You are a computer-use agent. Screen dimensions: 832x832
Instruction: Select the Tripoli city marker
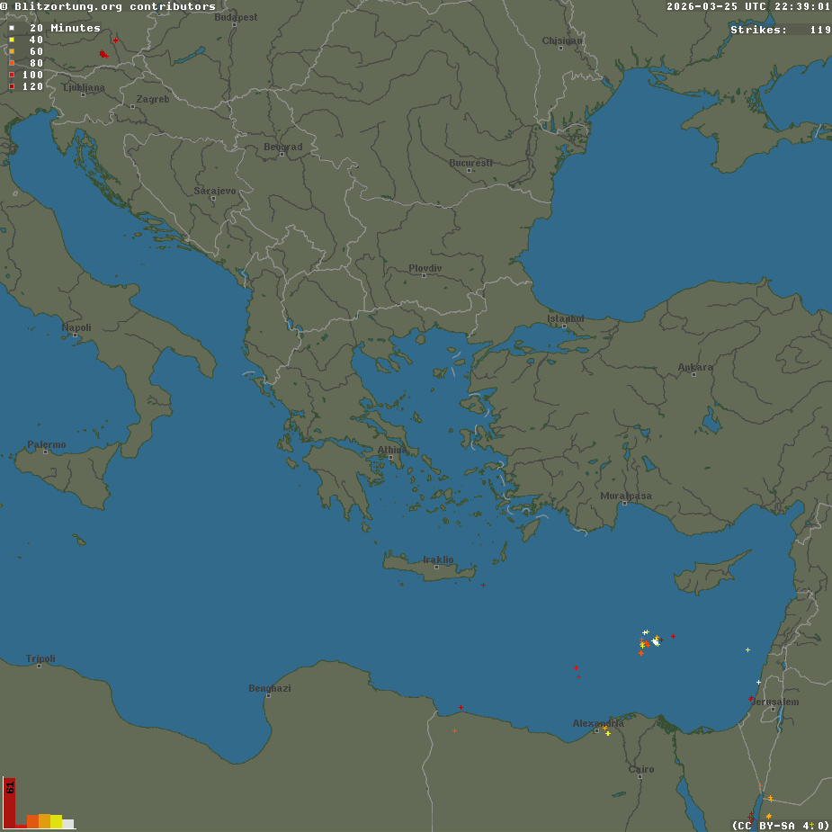pyautogui.click(x=39, y=666)
